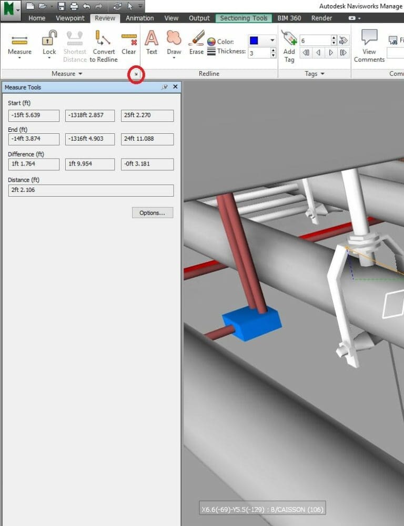Click the tag ID field showing 6

(315, 41)
